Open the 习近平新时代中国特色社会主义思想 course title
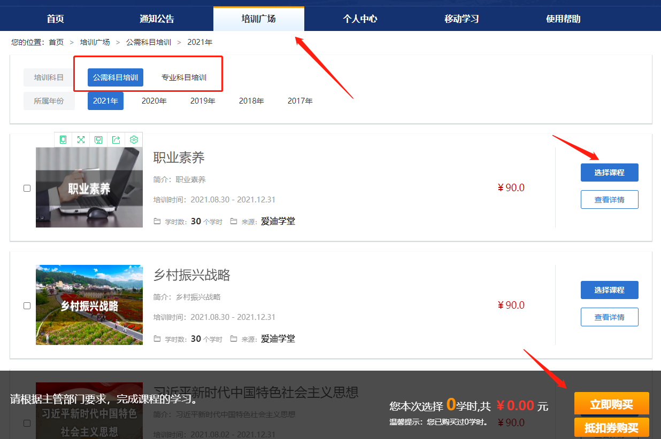The height and width of the screenshot is (439, 661). [256, 393]
